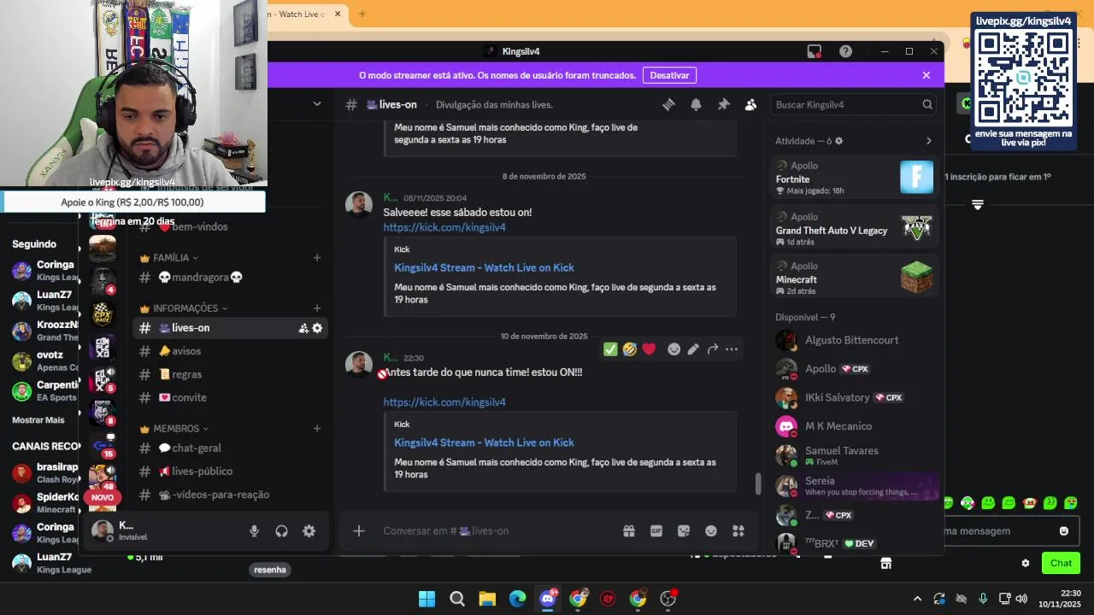1094x615 pixels.
Task: Expand the Atividade panel arrow
Action: coord(929,141)
